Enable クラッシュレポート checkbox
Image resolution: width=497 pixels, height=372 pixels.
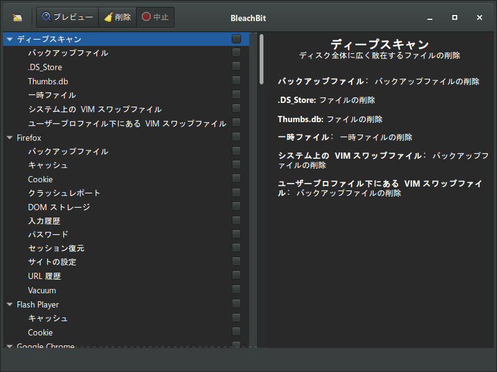236,193
